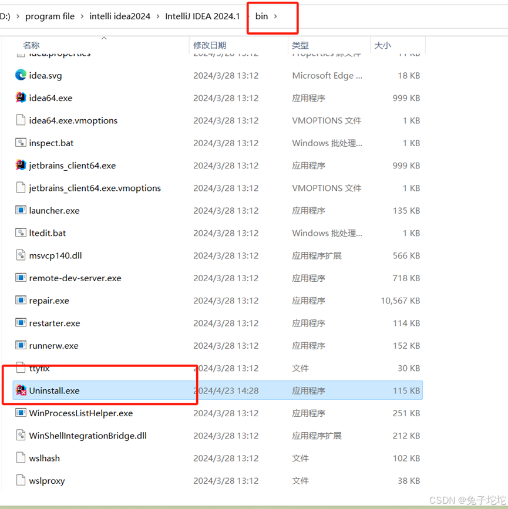Go to intelli idea2024 folder in breadcrumb

pos(120,16)
